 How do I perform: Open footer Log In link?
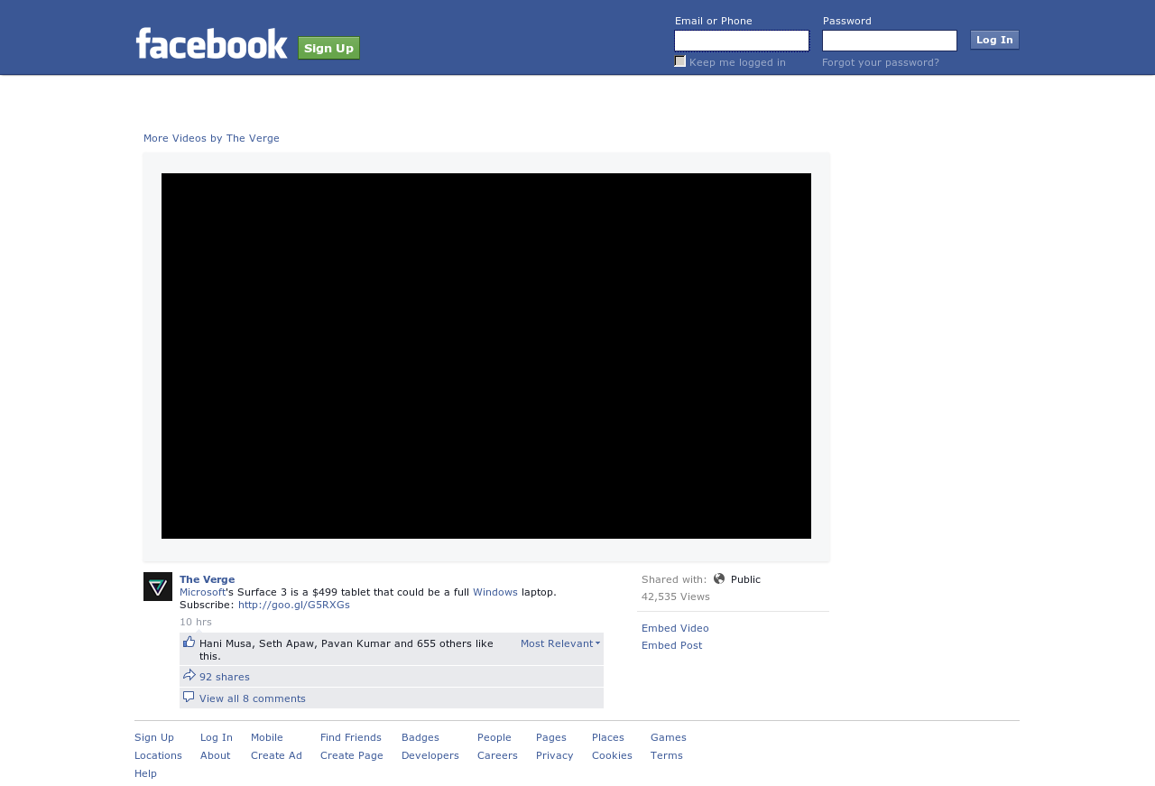point(217,737)
